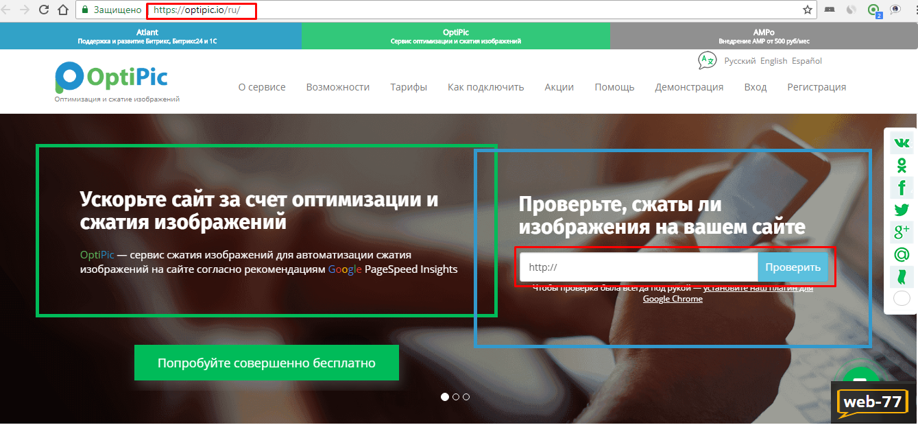
Task: Bookmark this page with the star icon
Action: pyautogui.click(x=808, y=10)
